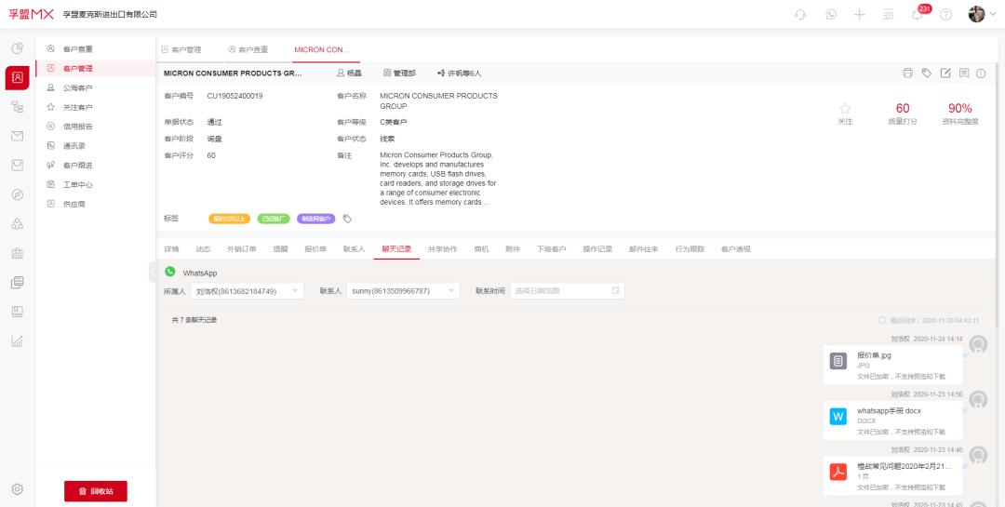Switch to the 联系人 tab
The width and height of the screenshot is (1005, 507).
coord(354,249)
